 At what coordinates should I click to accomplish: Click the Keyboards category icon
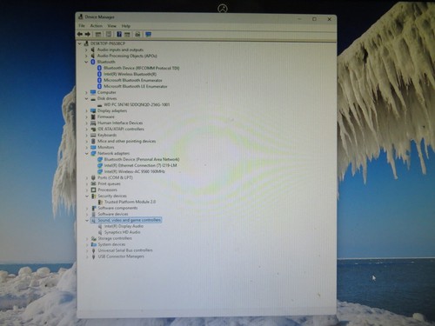tap(93, 135)
